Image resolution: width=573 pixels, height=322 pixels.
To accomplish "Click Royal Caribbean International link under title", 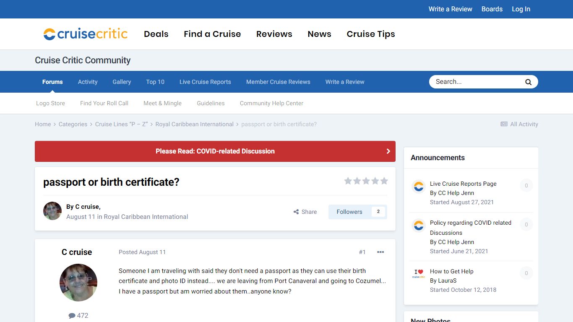I will [x=146, y=217].
